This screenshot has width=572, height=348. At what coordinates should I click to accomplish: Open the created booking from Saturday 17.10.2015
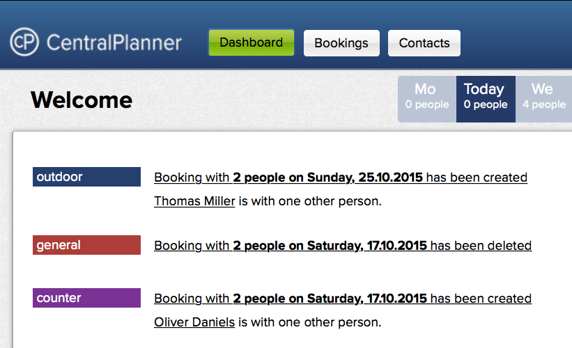tap(342, 299)
